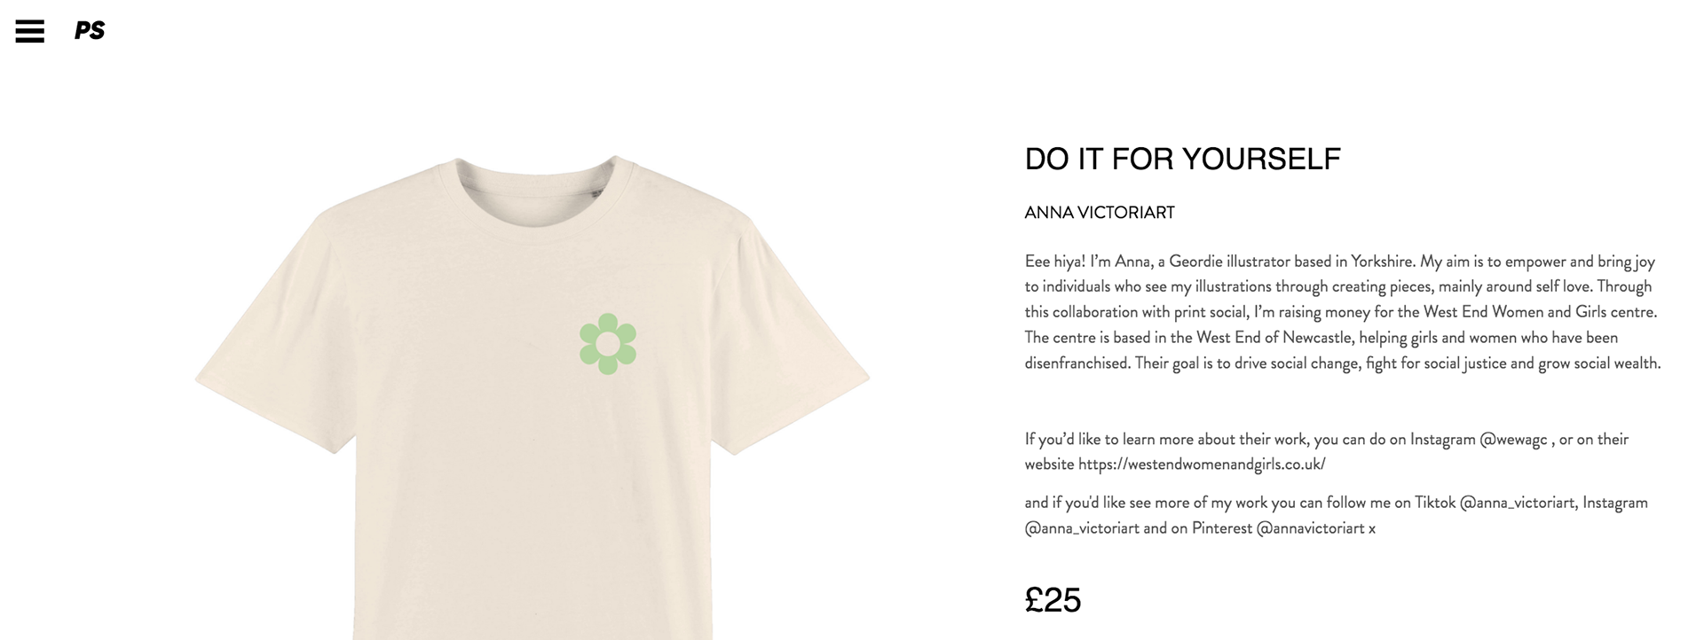The height and width of the screenshot is (640, 1704).
Task: Click the Tiktok @anna_victoriart handle
Action: [1518, 503]
